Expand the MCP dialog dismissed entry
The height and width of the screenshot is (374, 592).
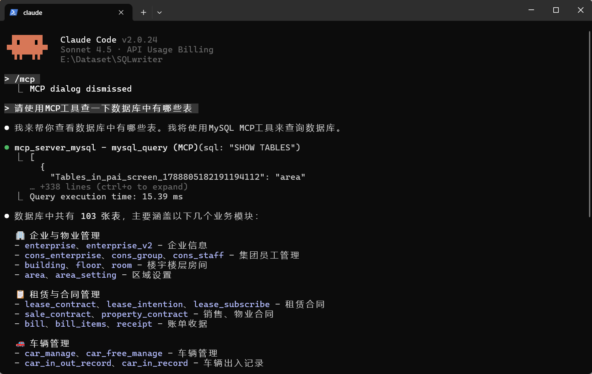coord(81,89)
